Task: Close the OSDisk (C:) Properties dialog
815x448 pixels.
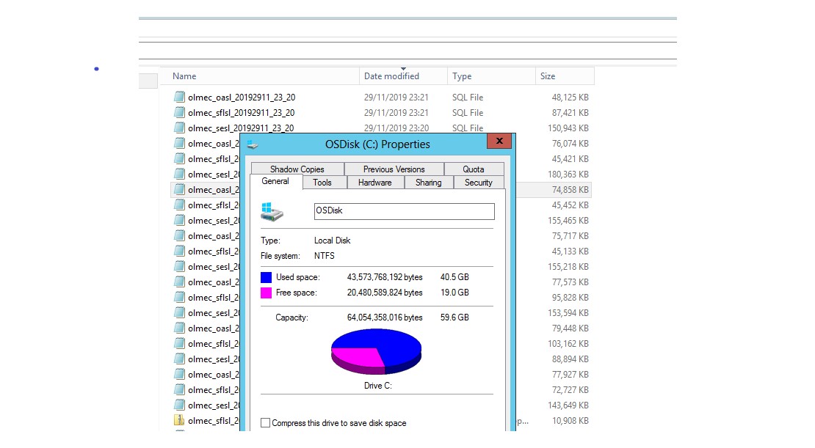Action: click(x=499, y=141)
